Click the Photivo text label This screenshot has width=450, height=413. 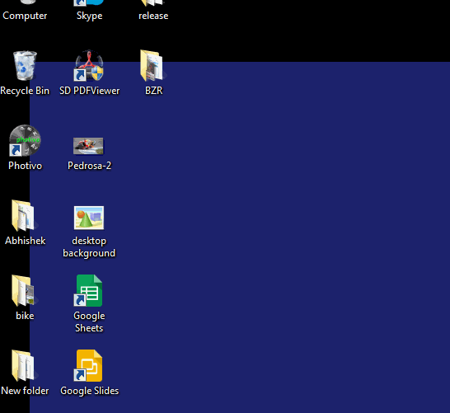tap(25, 166)
